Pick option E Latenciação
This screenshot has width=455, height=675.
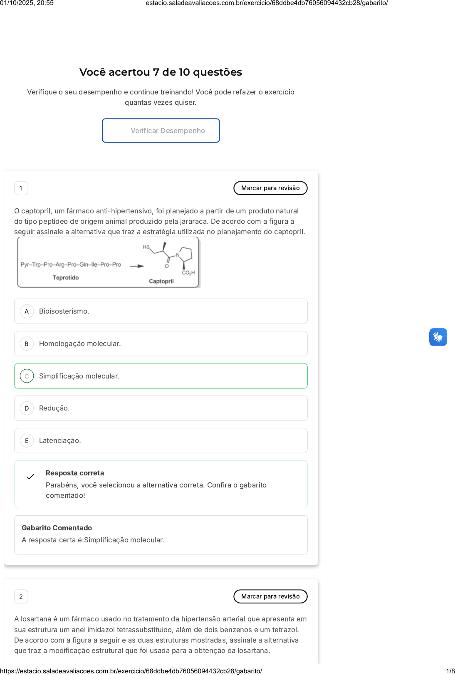tap(161, 440)
